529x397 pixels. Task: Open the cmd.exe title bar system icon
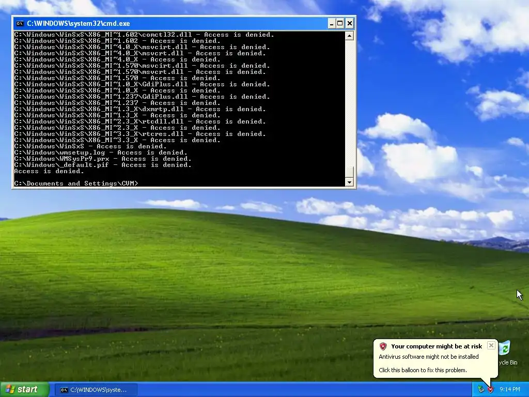(x=20, y=23)
